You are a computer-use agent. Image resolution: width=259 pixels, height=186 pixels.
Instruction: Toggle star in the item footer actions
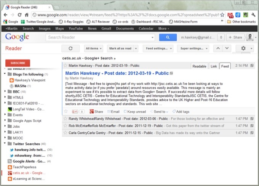[x=66, y=111]
